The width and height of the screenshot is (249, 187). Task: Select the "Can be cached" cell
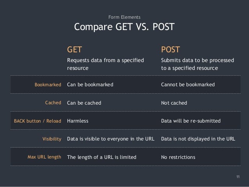(x=84, y=103)
